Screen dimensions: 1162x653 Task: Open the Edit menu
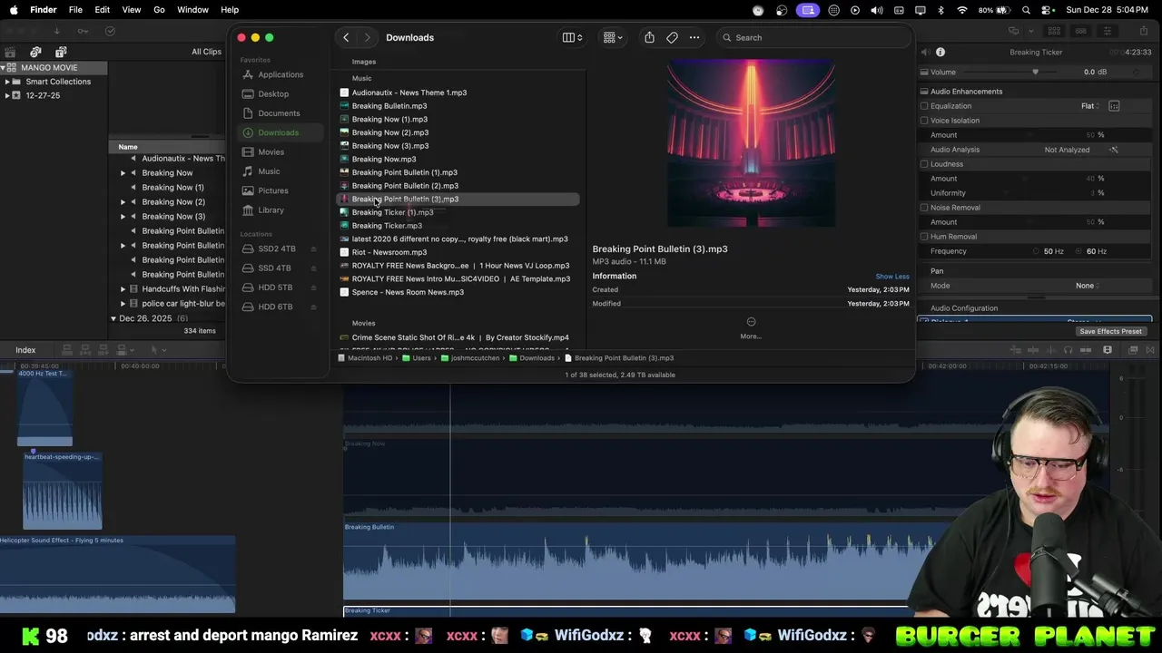point(103,10)
